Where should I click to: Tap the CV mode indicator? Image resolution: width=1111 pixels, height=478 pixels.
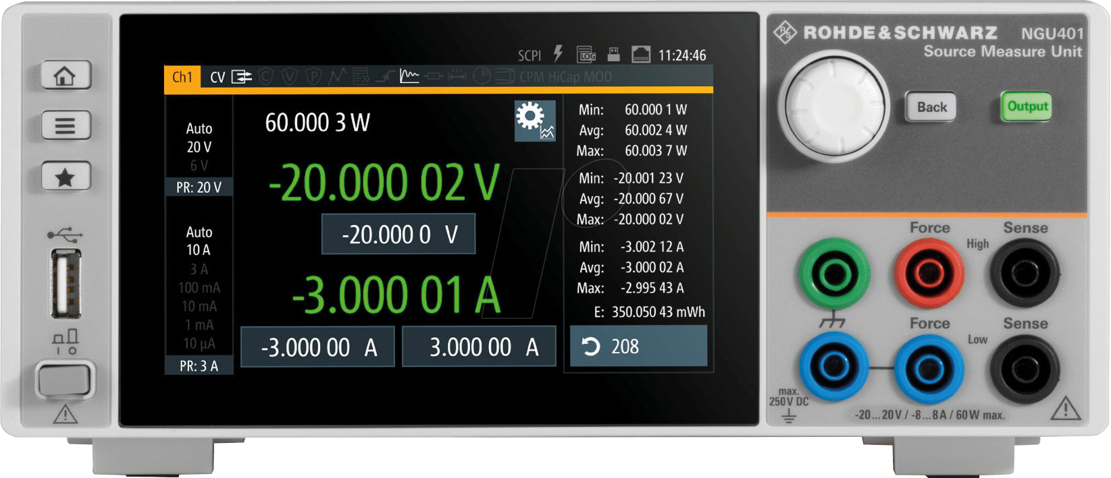click(217, 78)
